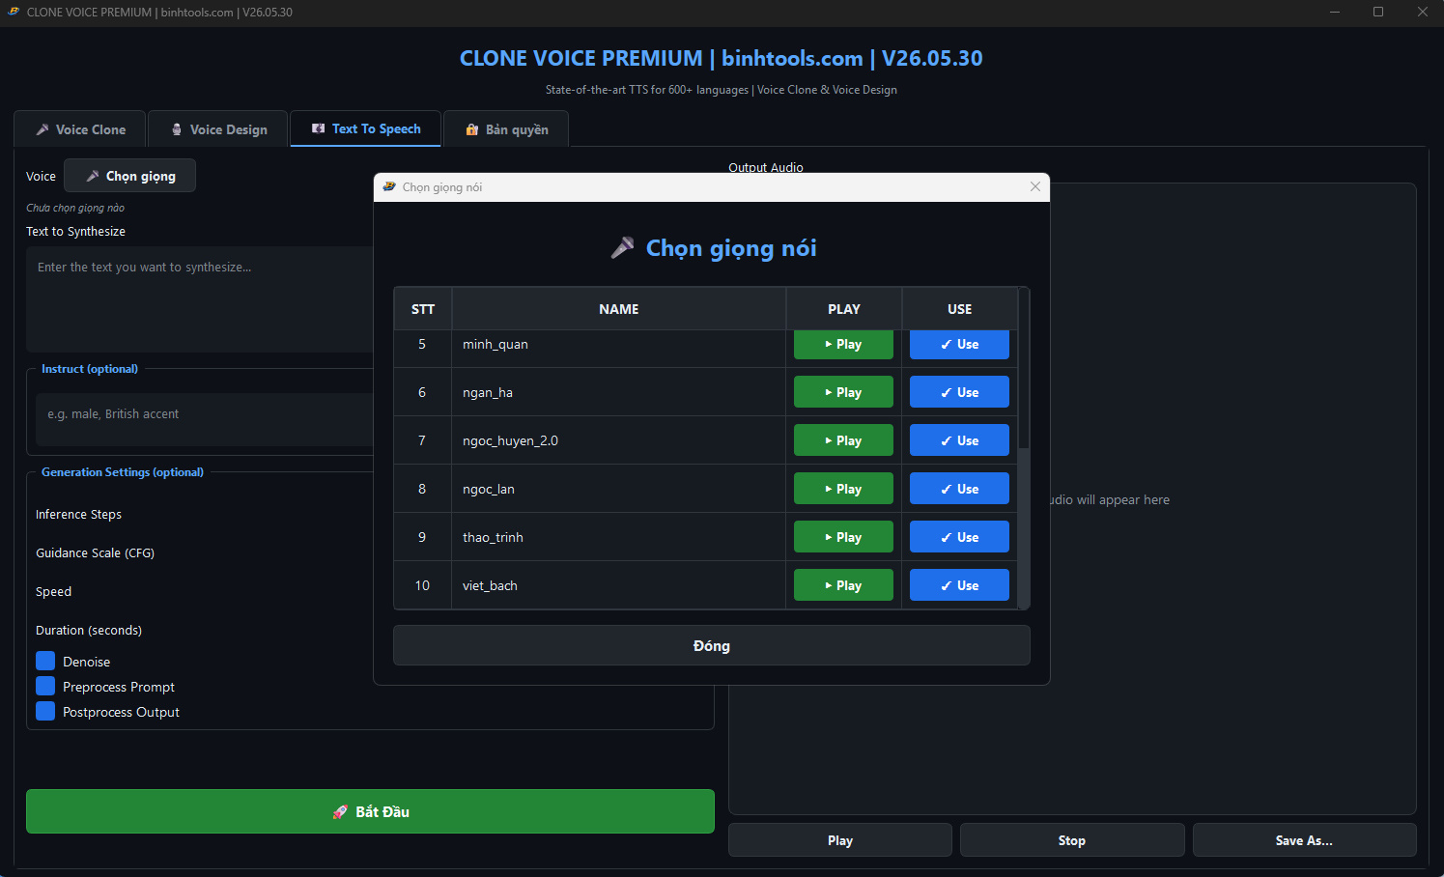Click the NAME column header
Screen dimensions: 1444x877
click(x=619, y=309)
